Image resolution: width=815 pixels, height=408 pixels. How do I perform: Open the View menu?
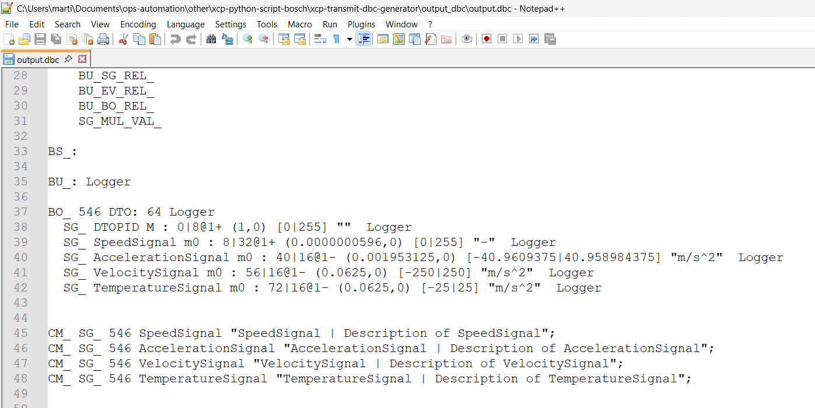click(100, 24)
